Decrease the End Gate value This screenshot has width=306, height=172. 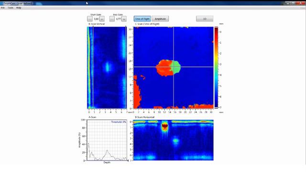click(x=112, y=19)
